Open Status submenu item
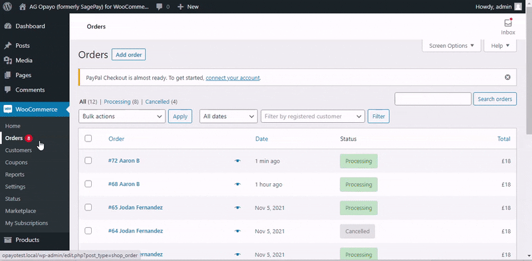Image resolution: width=532 pixels, height=261 pixels. (13, 199)
